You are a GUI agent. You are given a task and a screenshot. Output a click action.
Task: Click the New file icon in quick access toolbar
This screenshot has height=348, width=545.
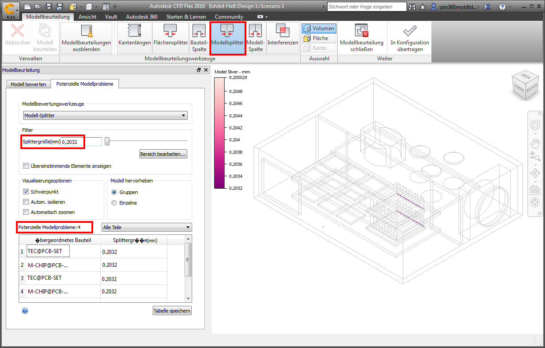(x=28, y=7)
